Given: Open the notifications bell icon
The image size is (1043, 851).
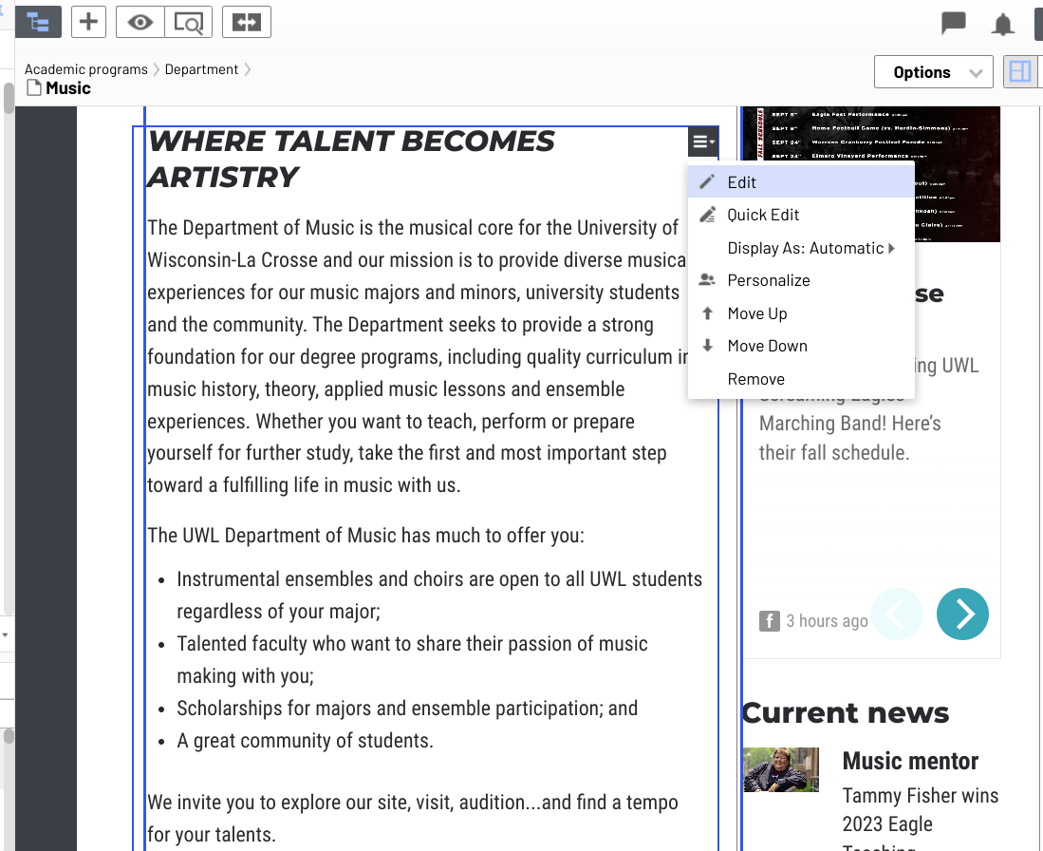Looking at the screenshot, I should (x=1002, y=24).
